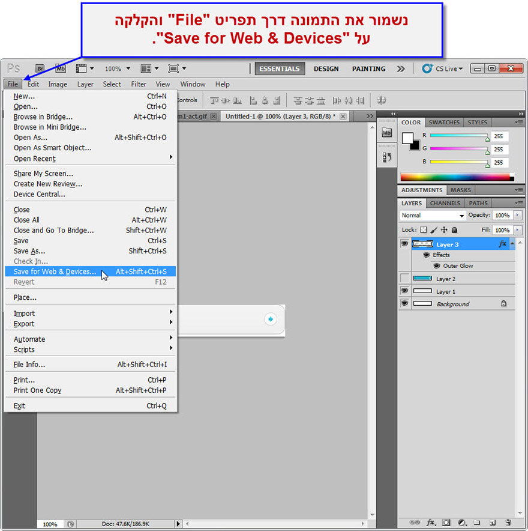Click the G value field 255

point(499,150)
